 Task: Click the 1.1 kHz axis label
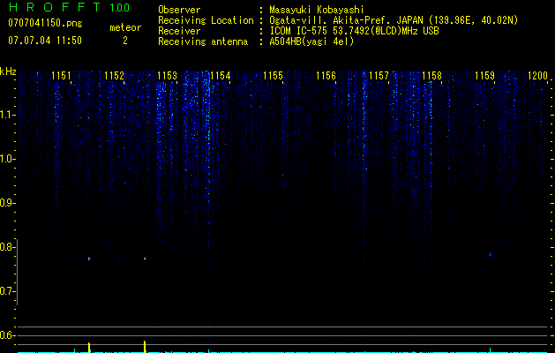7,115
